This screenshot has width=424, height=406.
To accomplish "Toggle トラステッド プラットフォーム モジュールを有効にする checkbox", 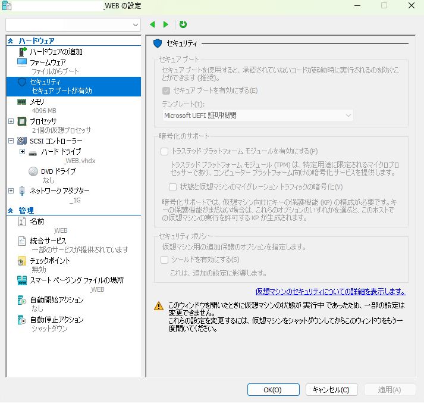I will click(164, 151).
